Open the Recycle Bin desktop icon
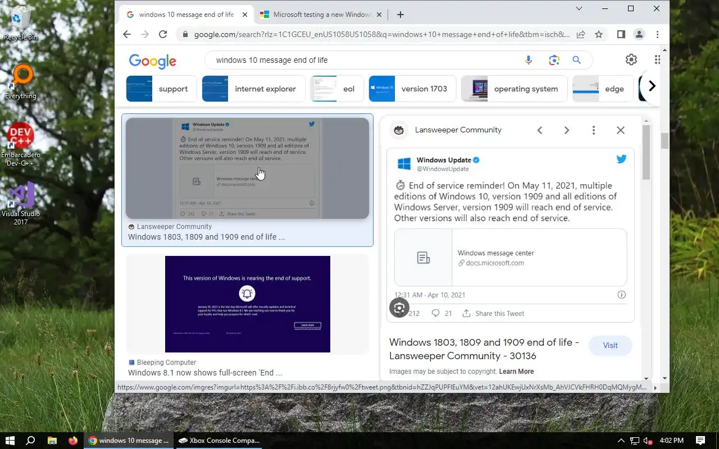The height and width of the screenshot is (449, 719). 21,22
